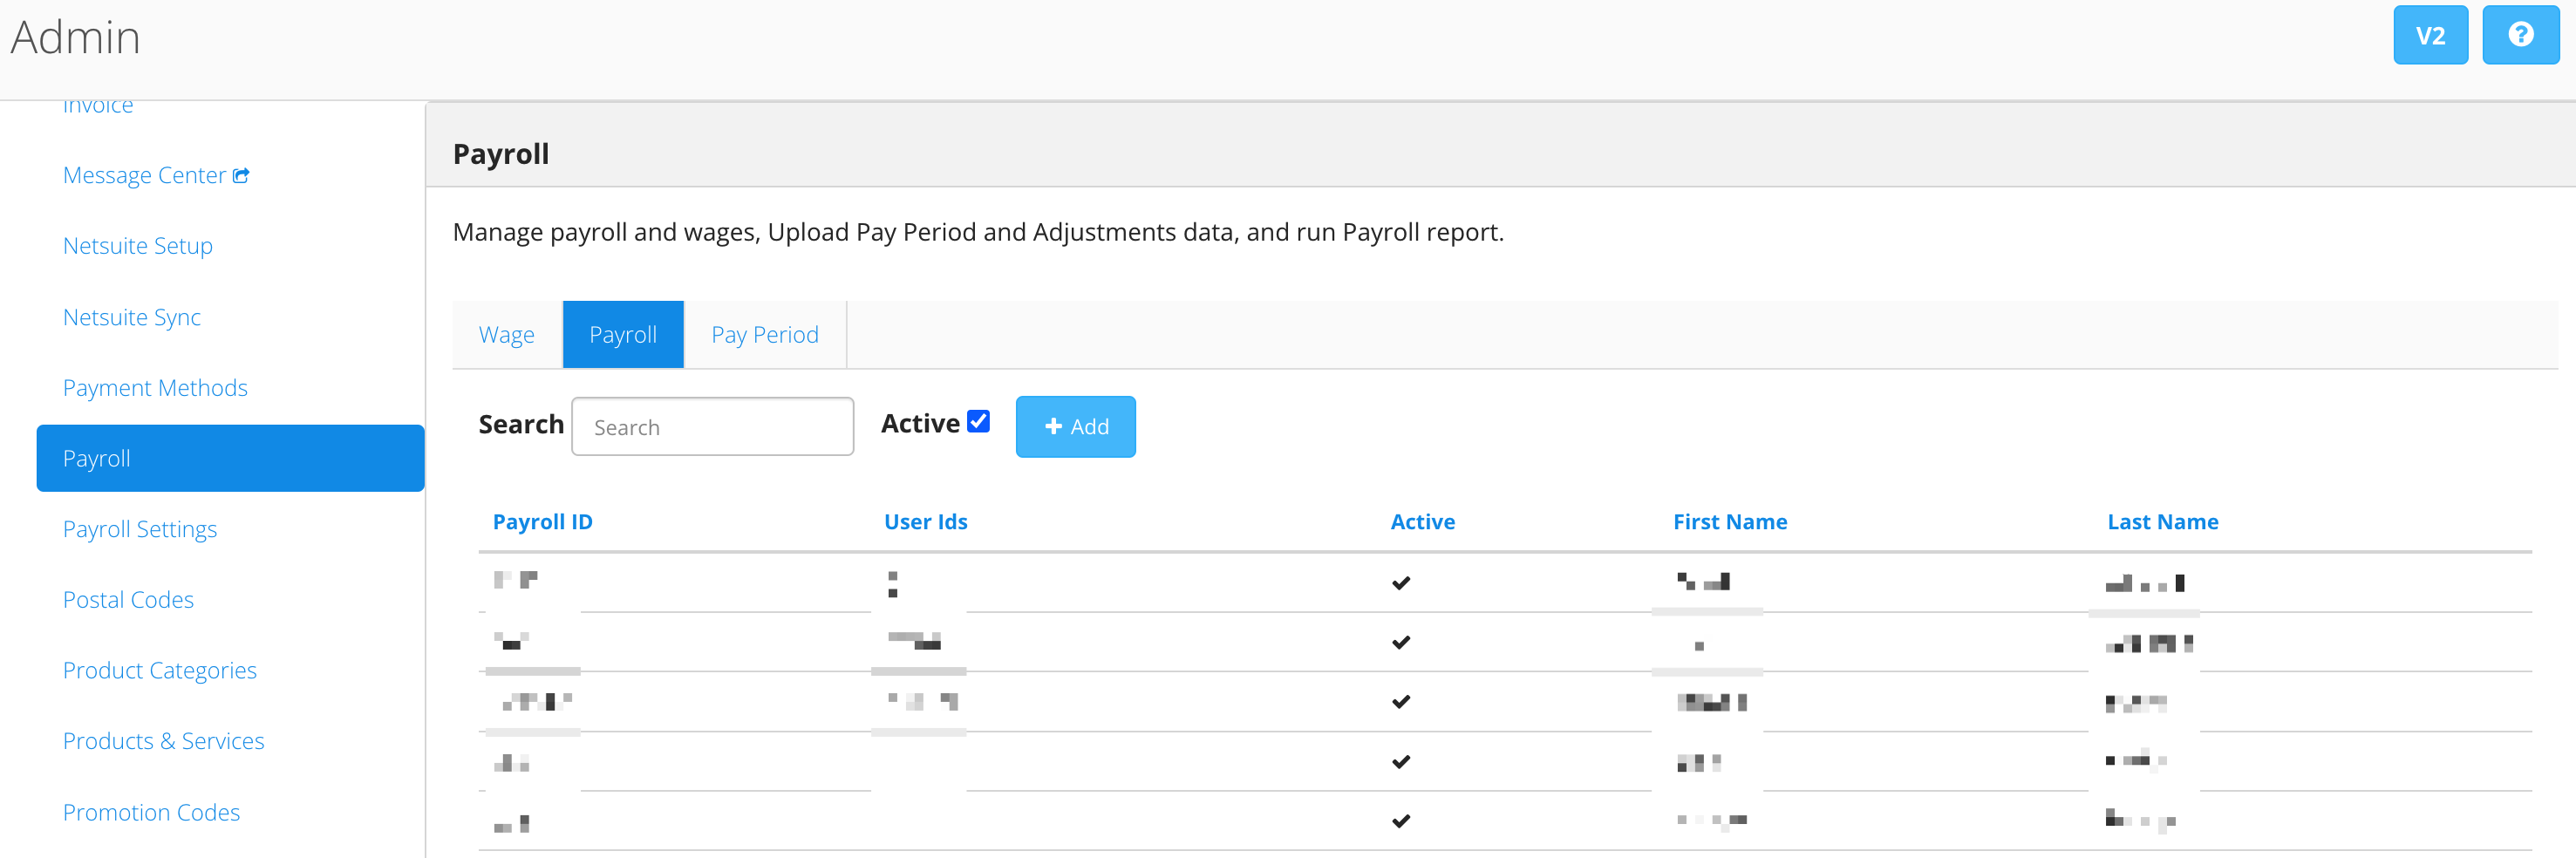This screenshot has height=858, width=2576.
Task: Open Netsuite Setup in the sidebar
Action: tap(138, 246)
